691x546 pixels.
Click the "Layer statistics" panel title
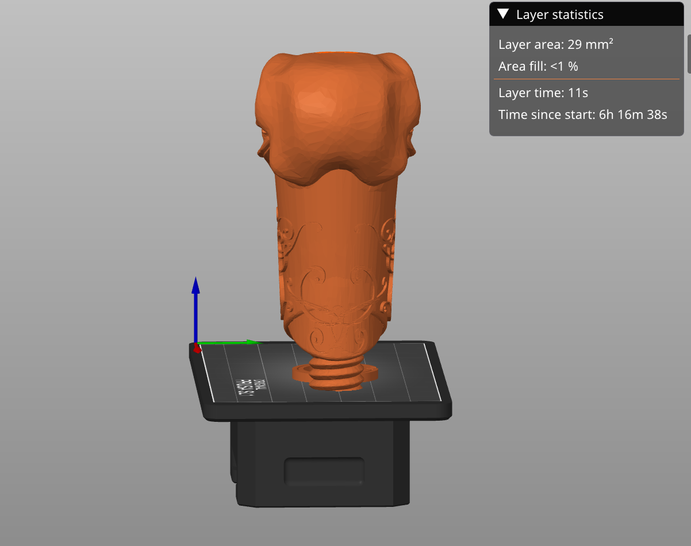[559, 14]
